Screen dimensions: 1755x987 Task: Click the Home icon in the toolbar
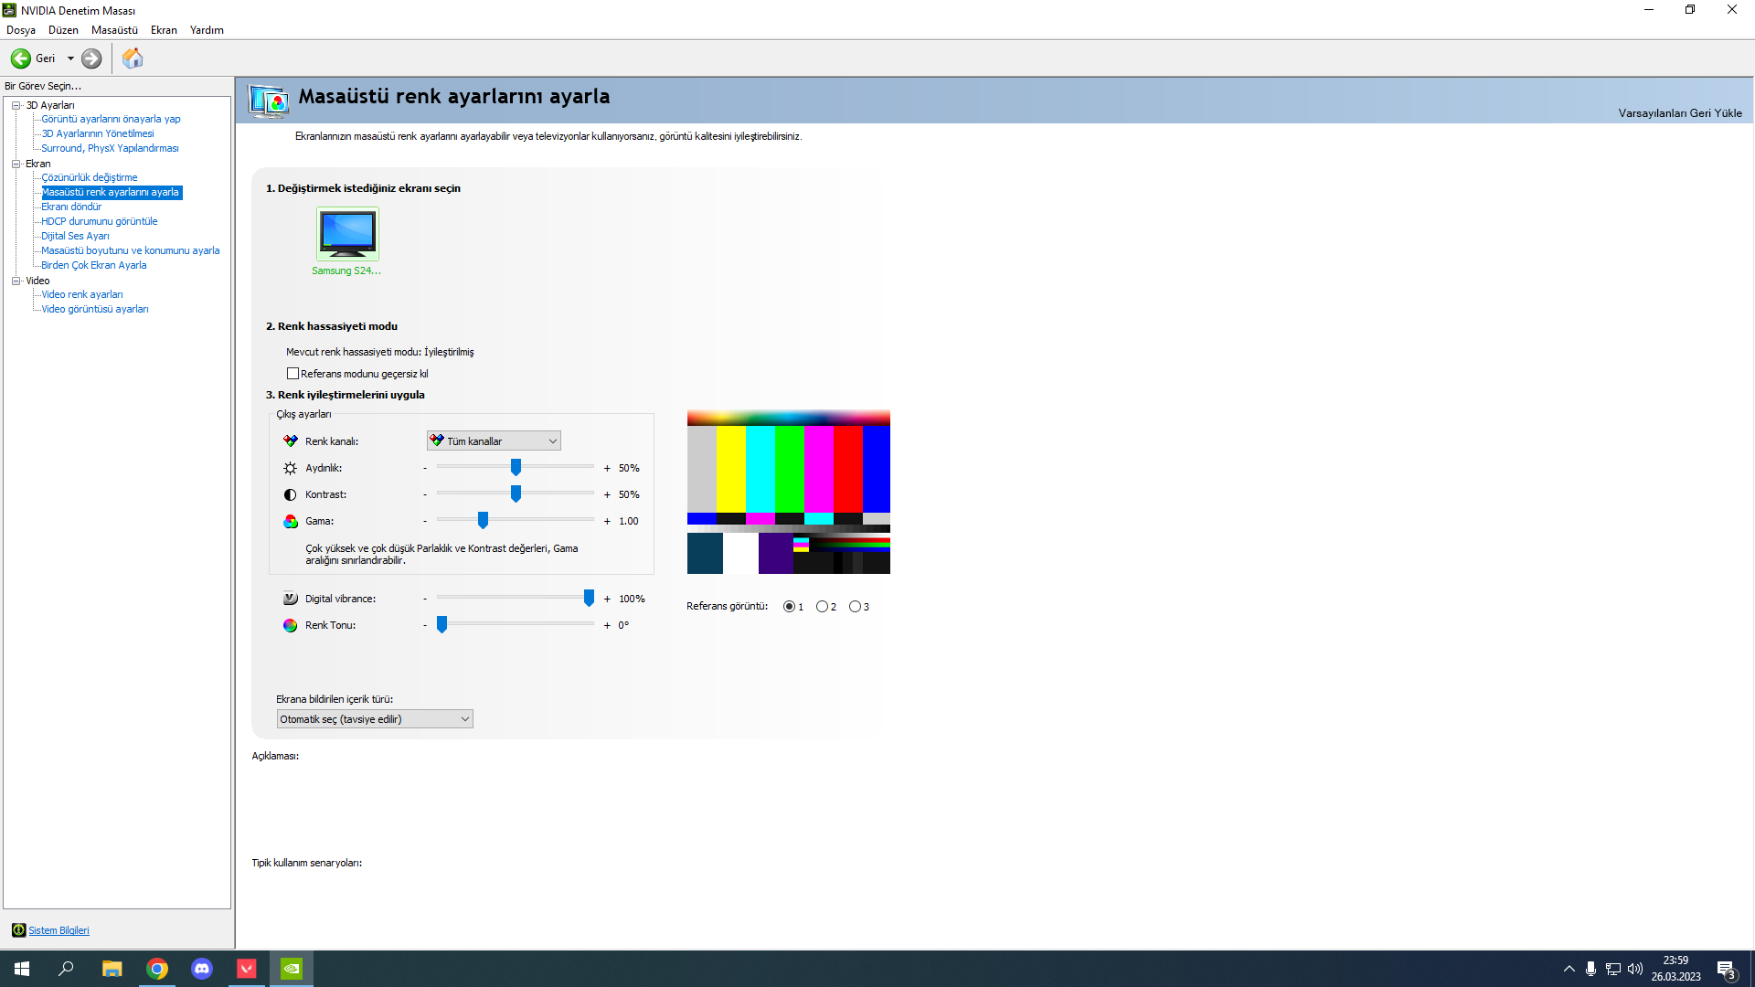[133, 58]
